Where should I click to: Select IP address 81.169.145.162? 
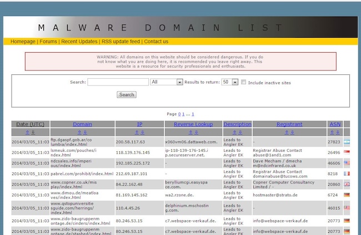132,195
